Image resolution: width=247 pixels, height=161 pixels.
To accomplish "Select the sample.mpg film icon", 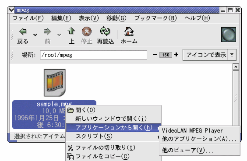I will pyautogui.click(x=54, y=82).
